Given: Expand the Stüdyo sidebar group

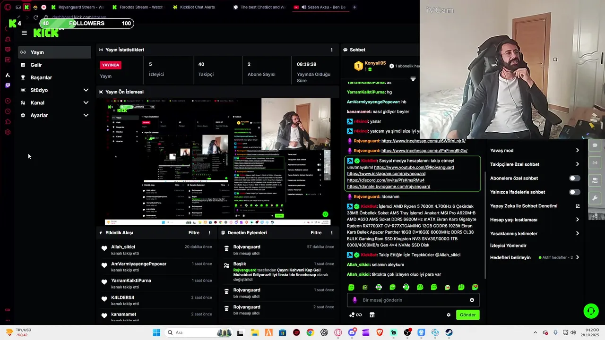Looking at the screenshot, I should [x=54, y=90].
